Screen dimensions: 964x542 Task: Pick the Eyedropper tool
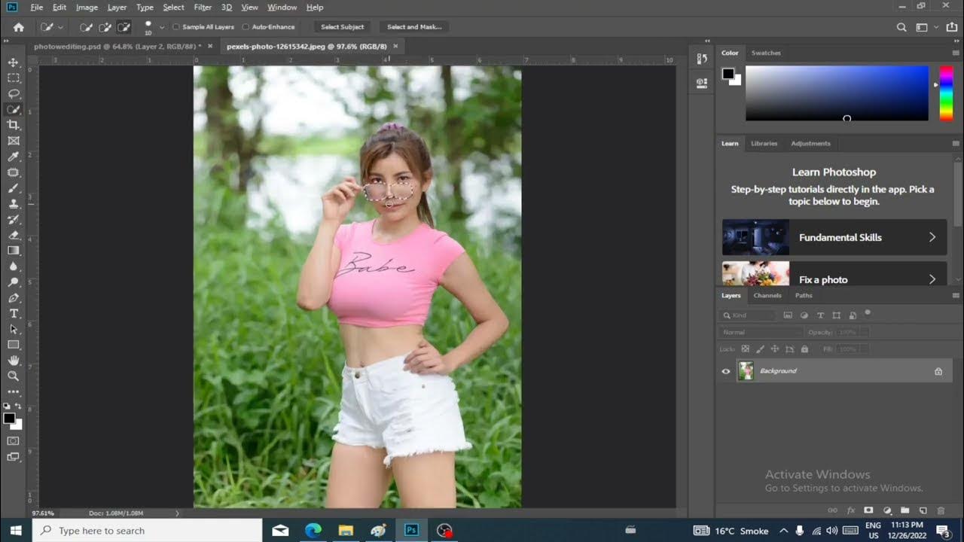pyautogui.click(x=14, y=157)
